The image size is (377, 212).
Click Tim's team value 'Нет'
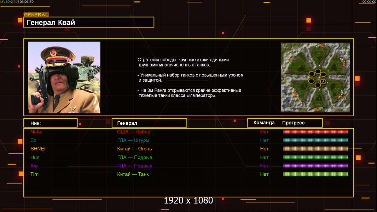coord(264,174)
